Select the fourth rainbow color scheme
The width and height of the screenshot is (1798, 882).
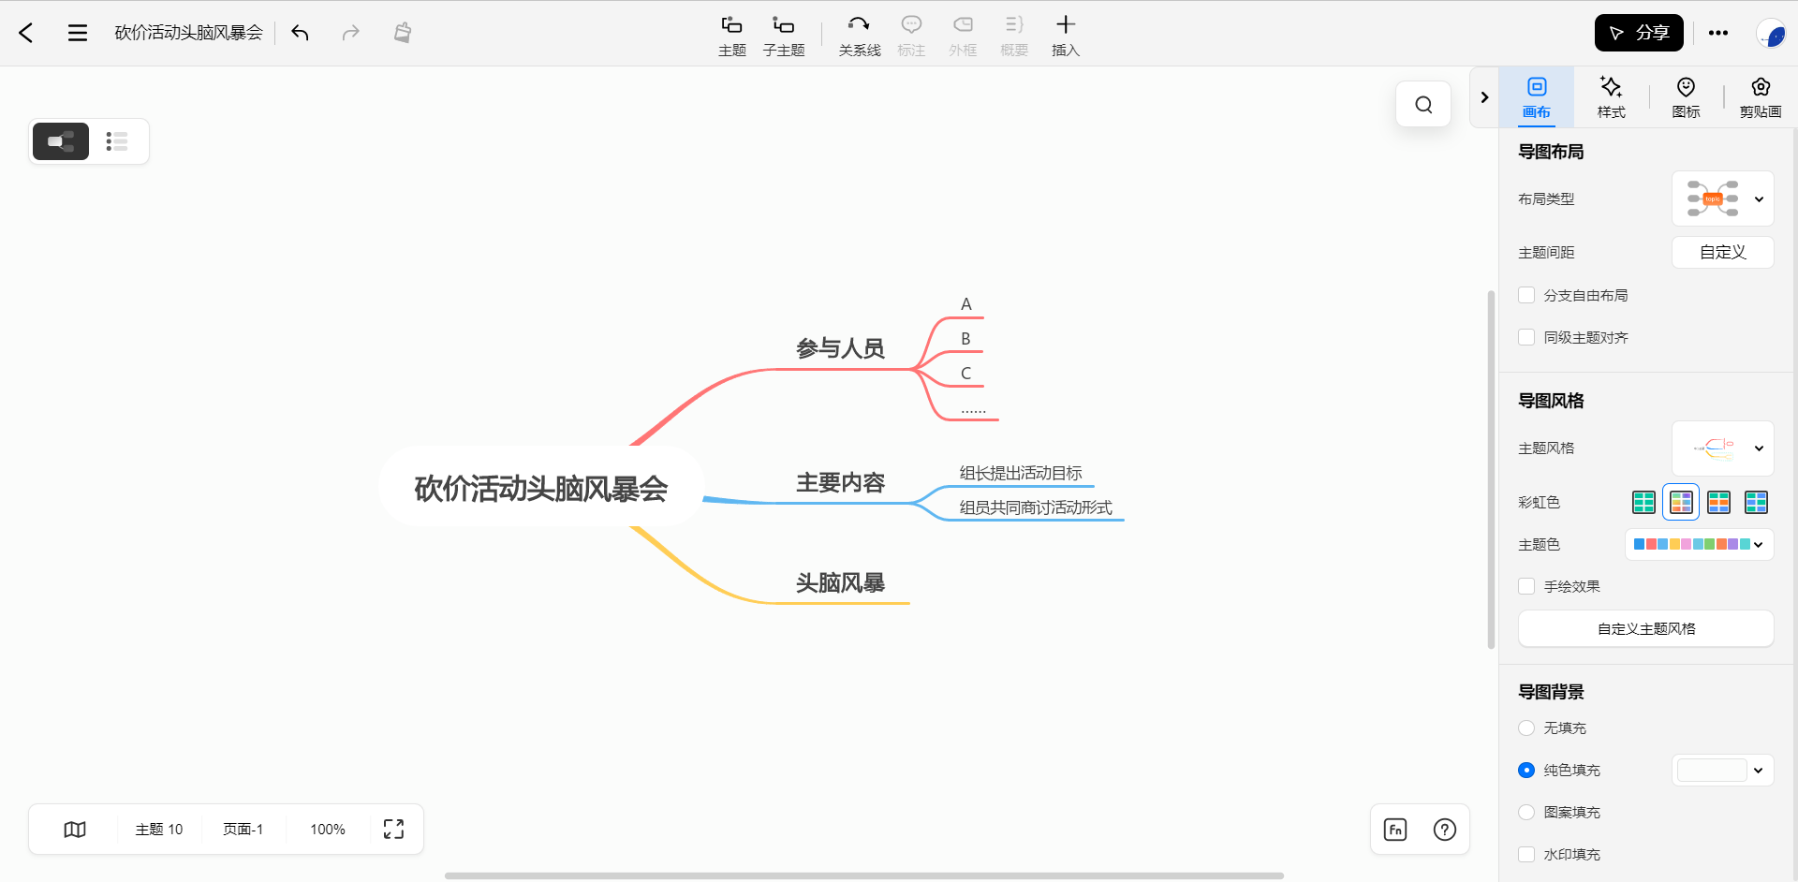coord(1756,502)
